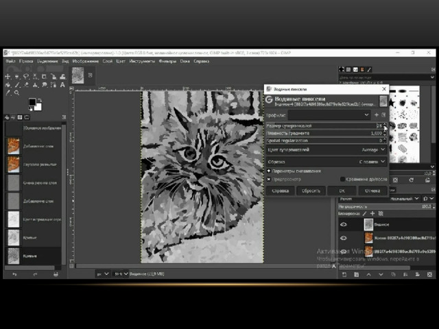
Task: Click the Сбросить button in the dialog
Action: [311, 191]
